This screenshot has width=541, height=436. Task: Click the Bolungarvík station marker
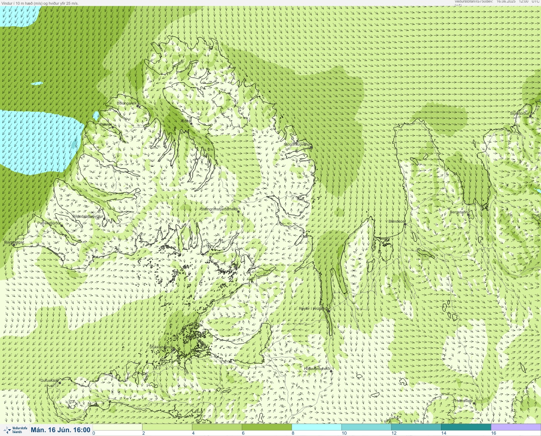coord(138,106)
